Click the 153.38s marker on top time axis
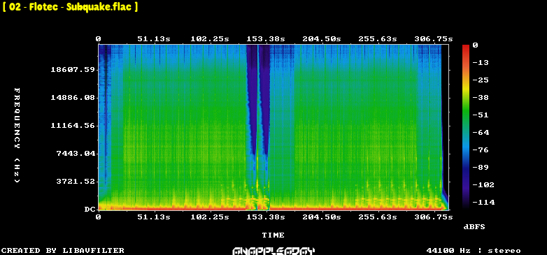 coord(266,39)
